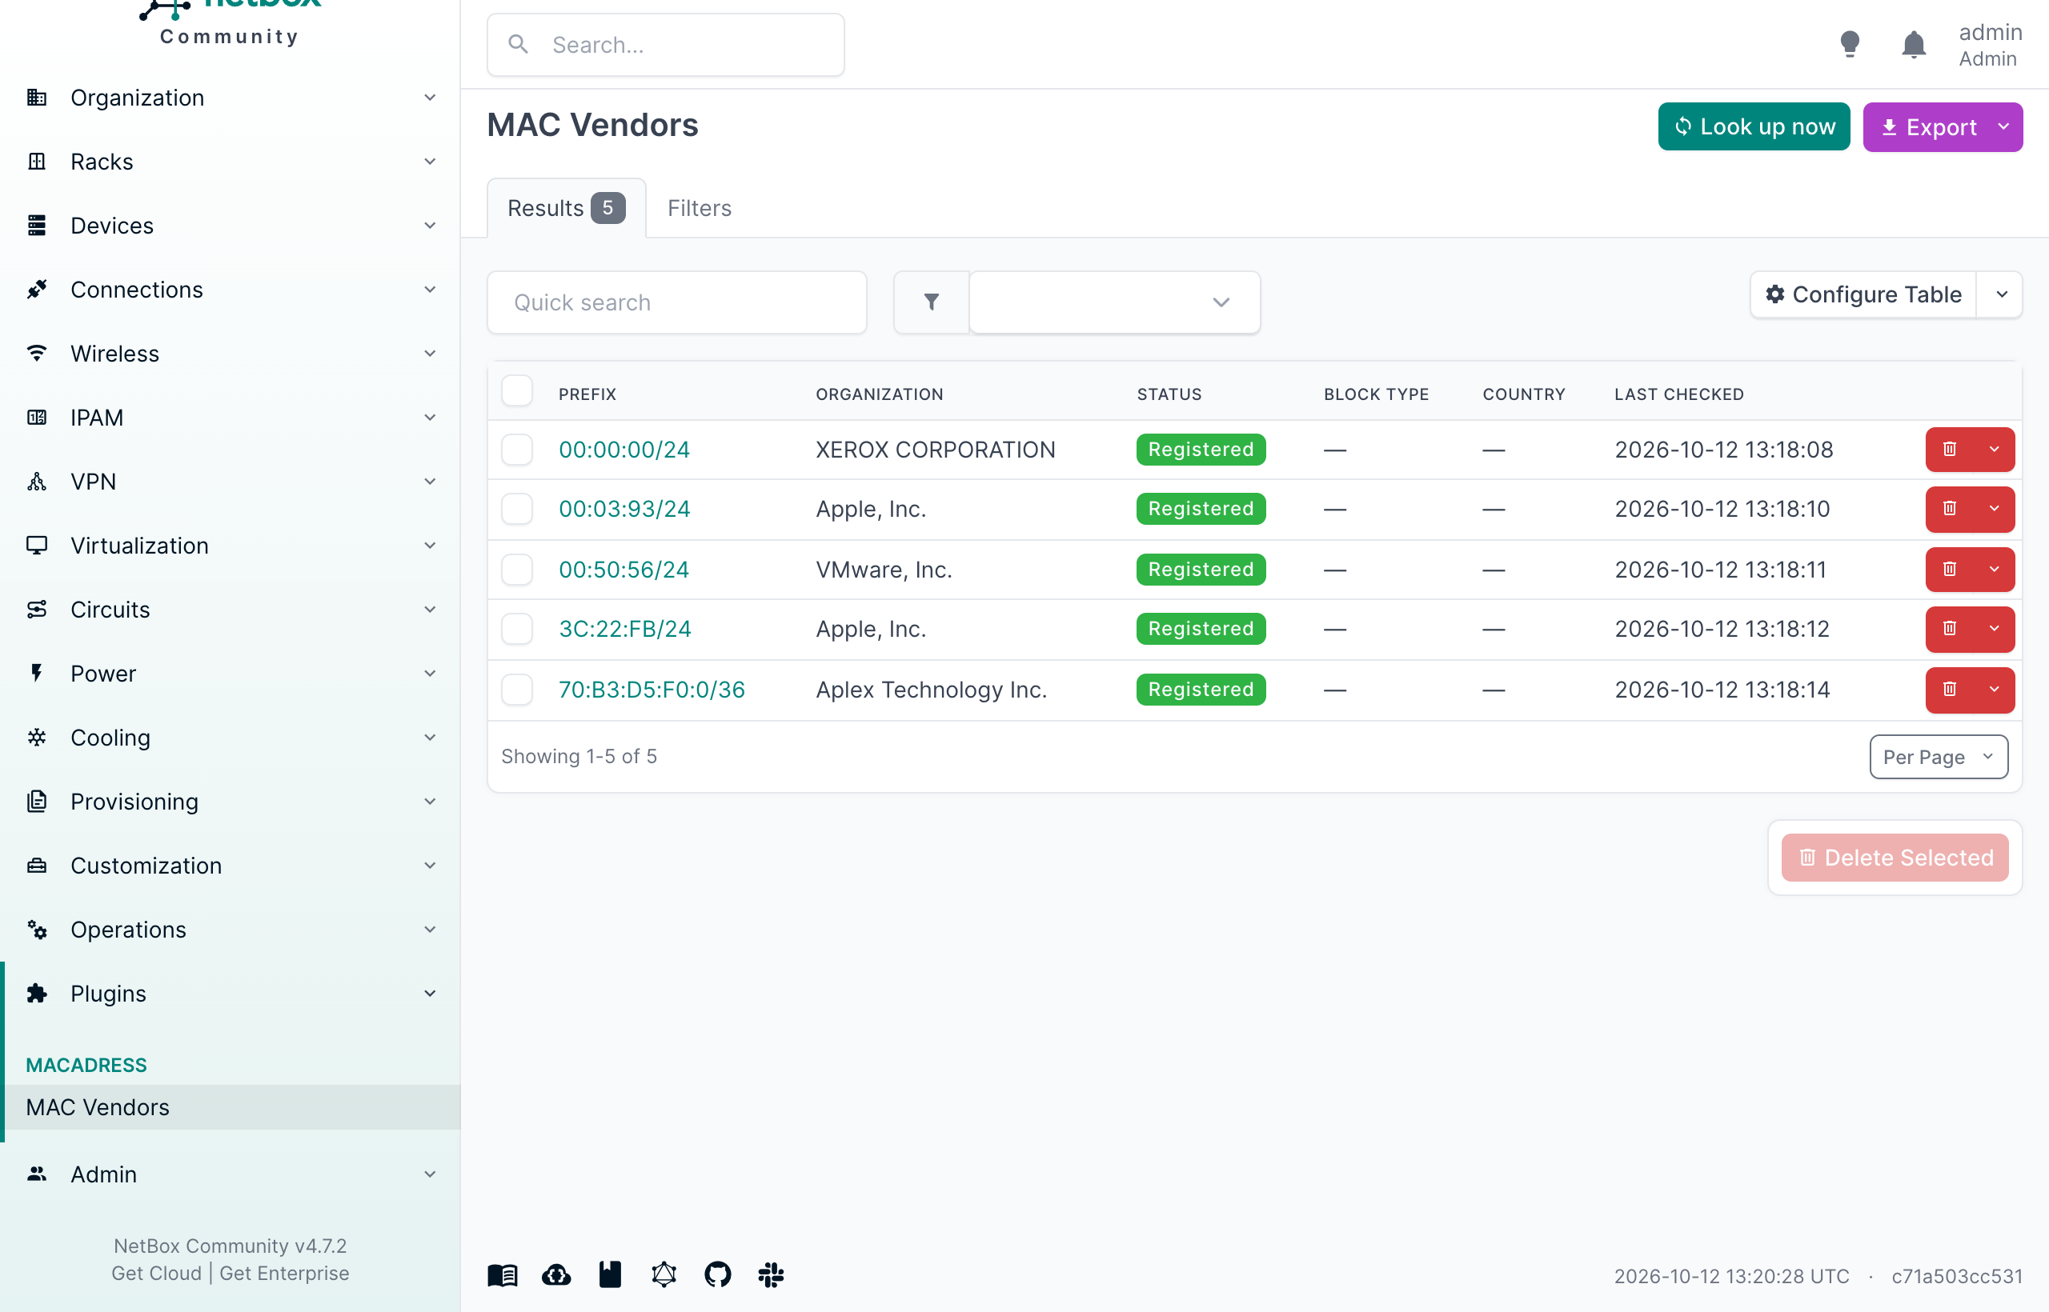Switch to the Filters tab
2049x1312 pixels.
[699, 208]
